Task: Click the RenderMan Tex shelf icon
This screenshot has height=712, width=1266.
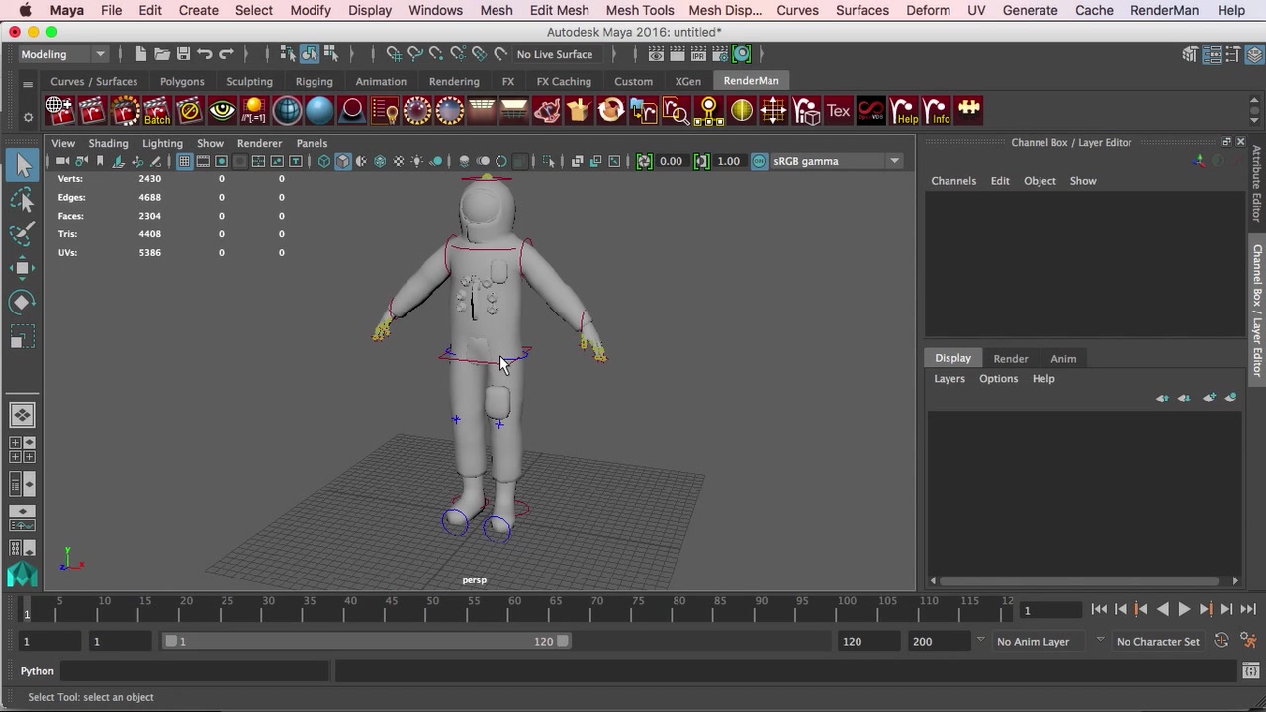Action: pos(838,111)
